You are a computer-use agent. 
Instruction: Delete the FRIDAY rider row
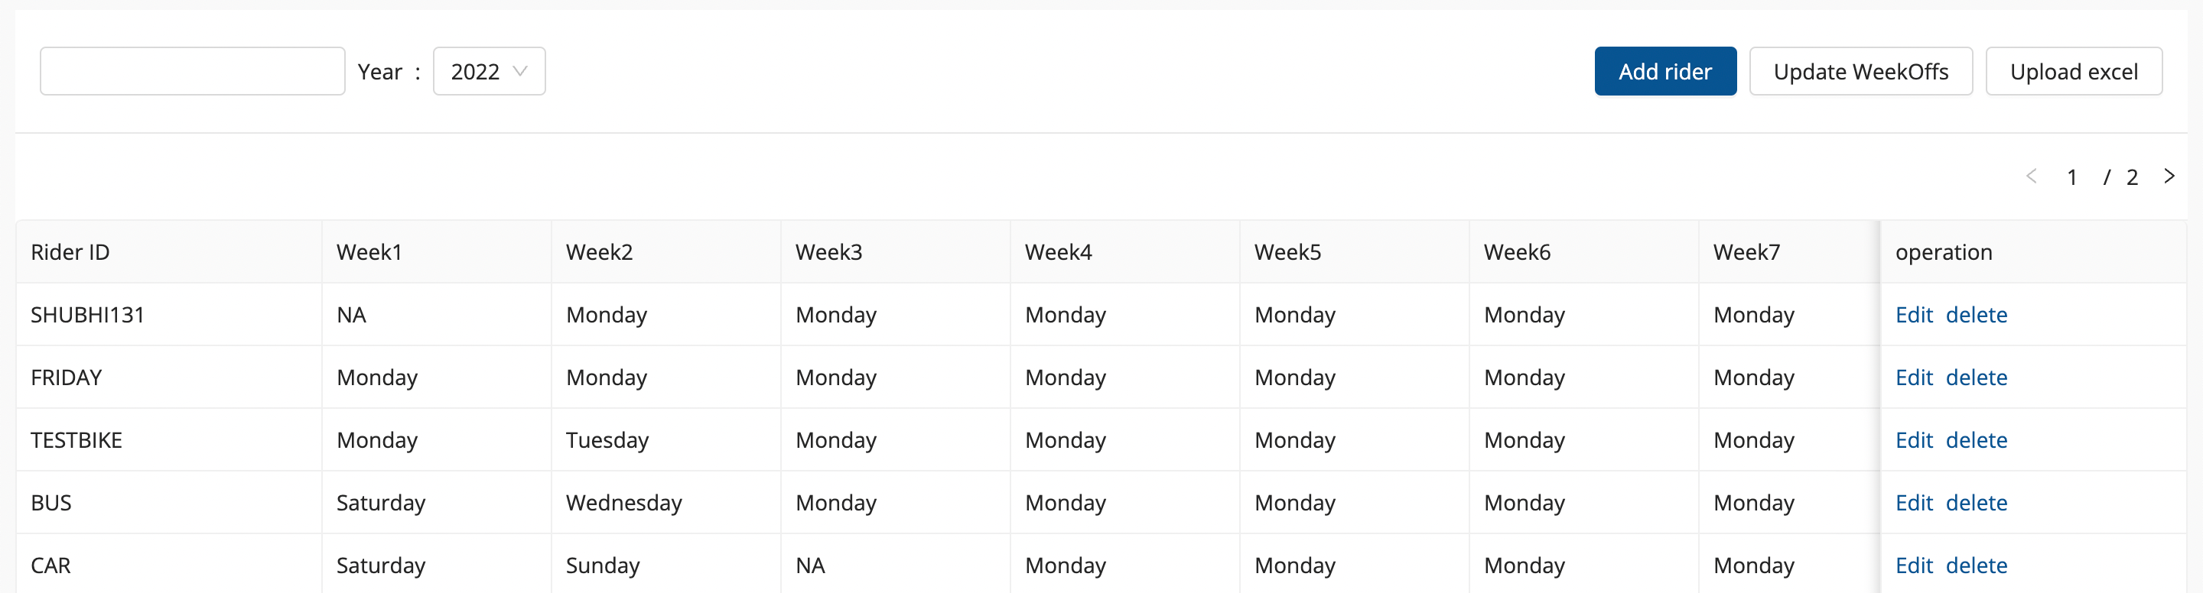click(1976, 378)
